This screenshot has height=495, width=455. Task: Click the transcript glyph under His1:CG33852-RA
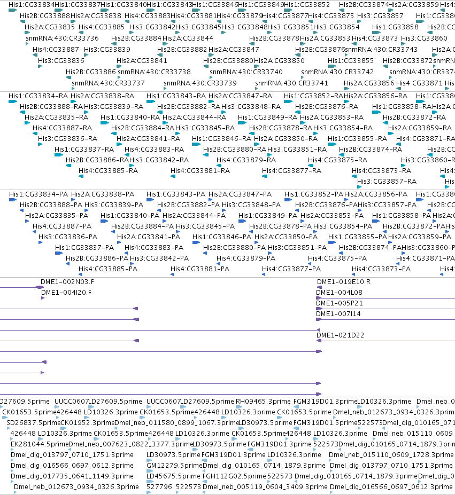[x=288, y=101]
